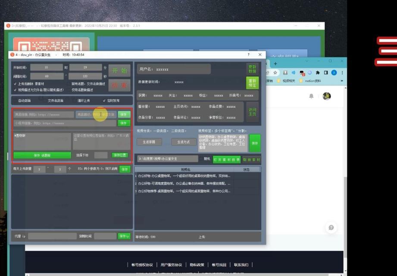This screenshot has height=276, width=397.
Task: Click the blue browser profile avatar
Action: 334,73
